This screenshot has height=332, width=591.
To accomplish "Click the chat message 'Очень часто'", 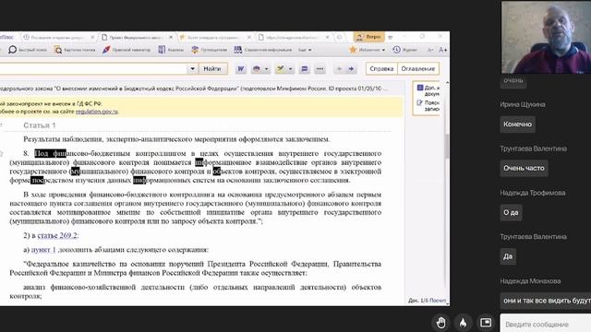I will [524, 168].
